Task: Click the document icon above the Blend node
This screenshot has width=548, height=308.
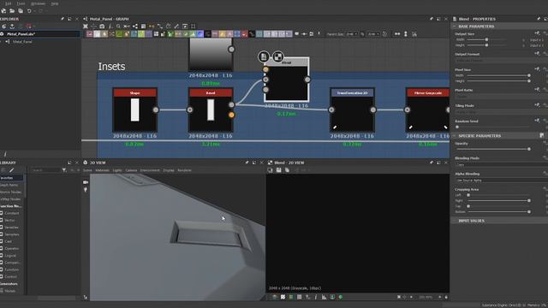Action: point(264,56)
